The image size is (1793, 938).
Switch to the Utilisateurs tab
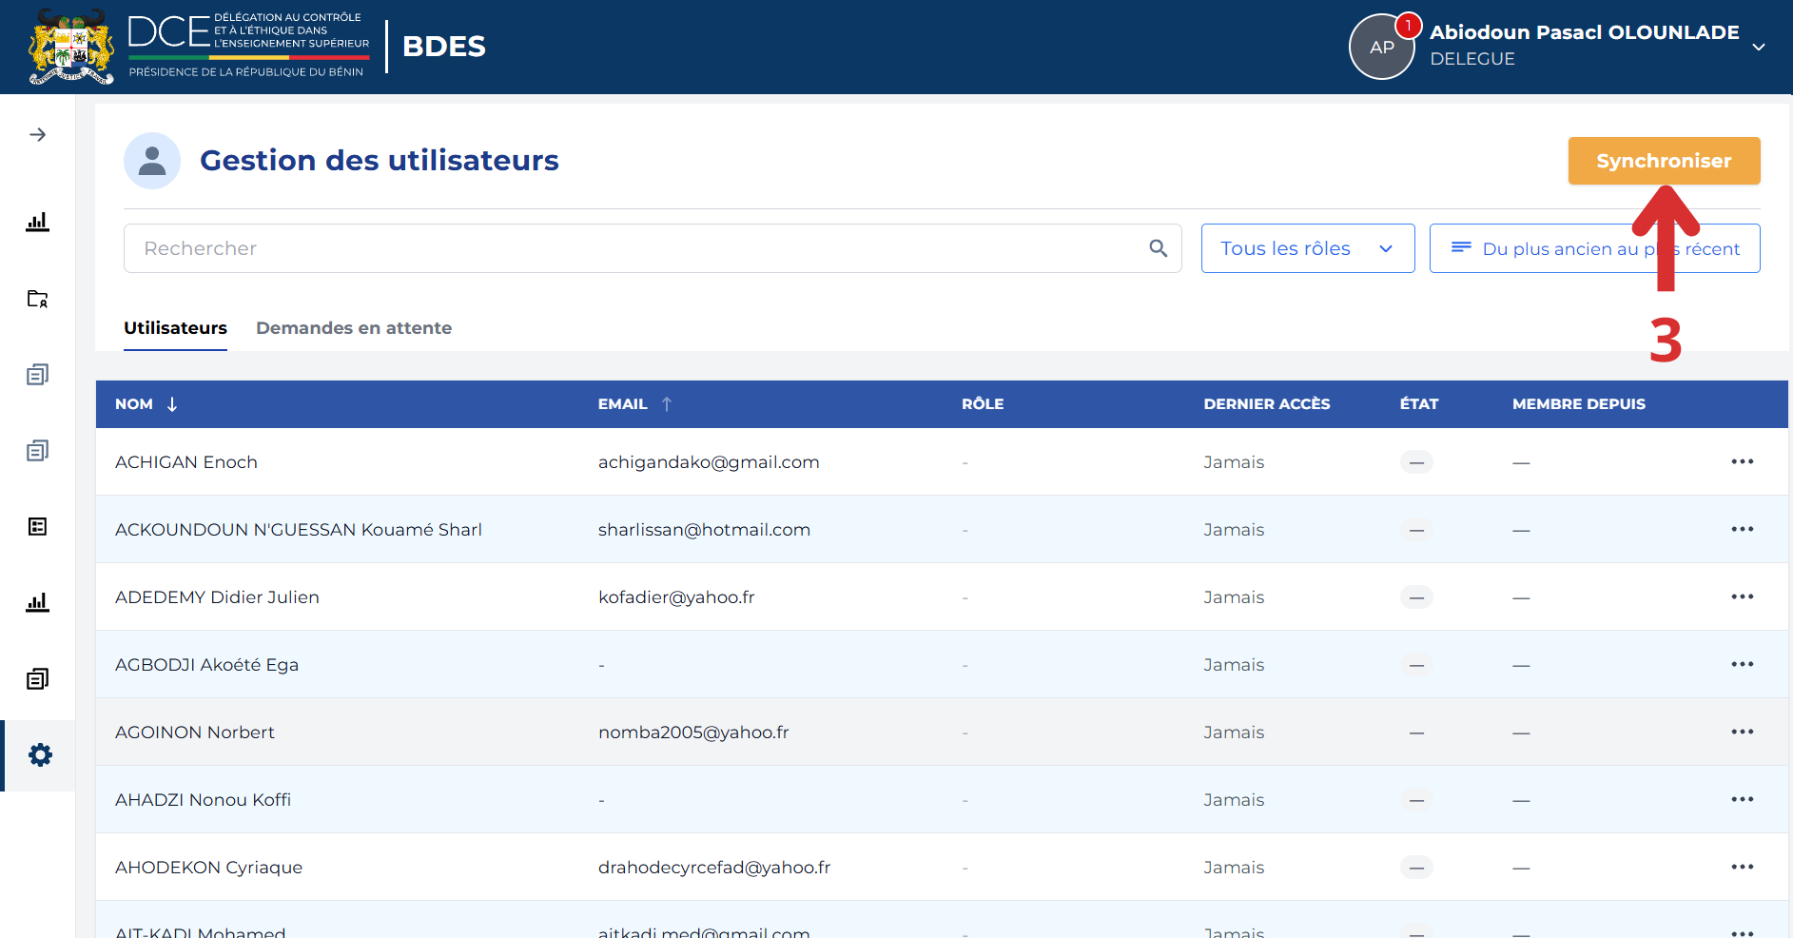pyautogui.click(x=175, y=328)
